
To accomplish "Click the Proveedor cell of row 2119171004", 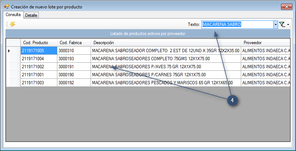I will click(x=266, y=59).
